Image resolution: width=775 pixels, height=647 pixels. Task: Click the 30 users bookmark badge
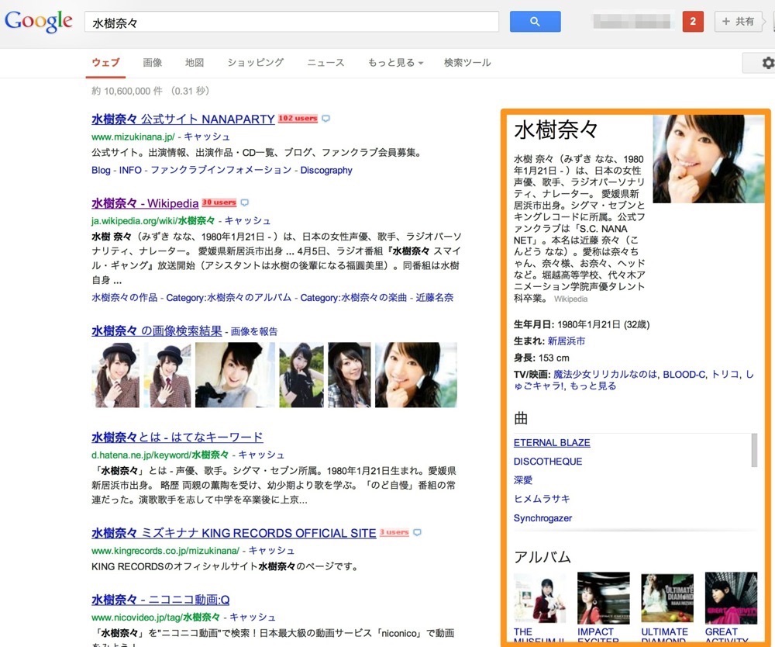coord(219,202)
